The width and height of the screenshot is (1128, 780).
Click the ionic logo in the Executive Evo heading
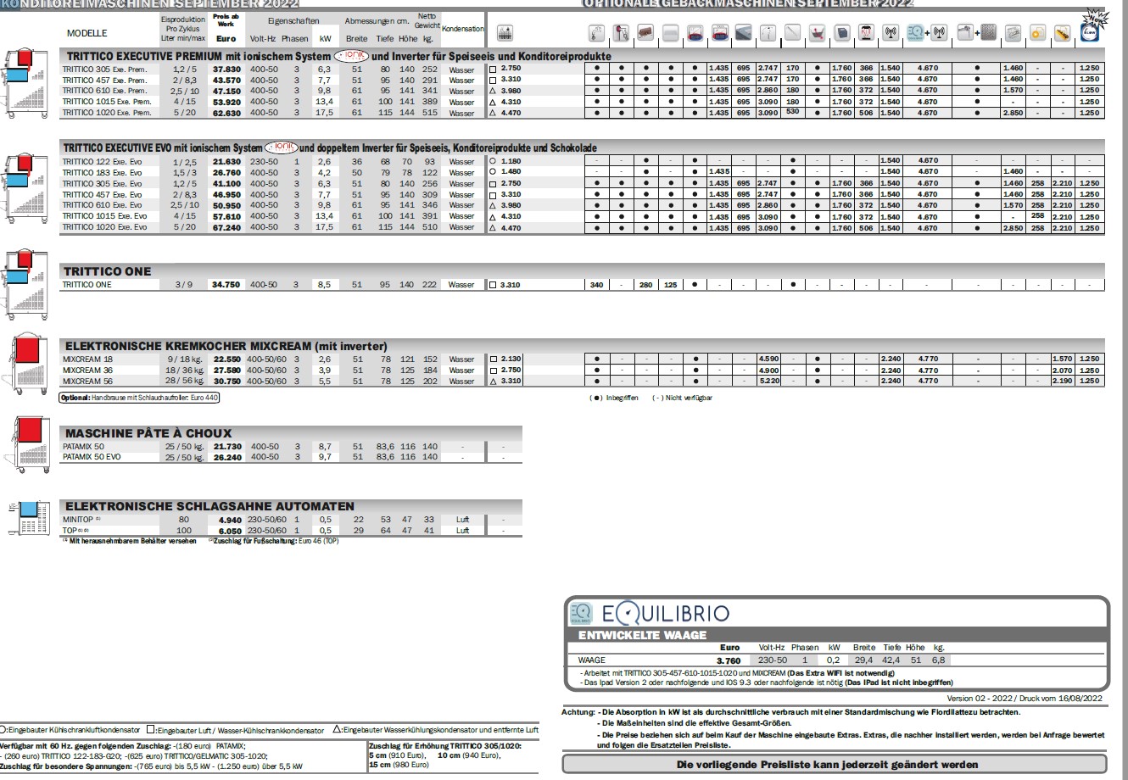coord(281,147)
